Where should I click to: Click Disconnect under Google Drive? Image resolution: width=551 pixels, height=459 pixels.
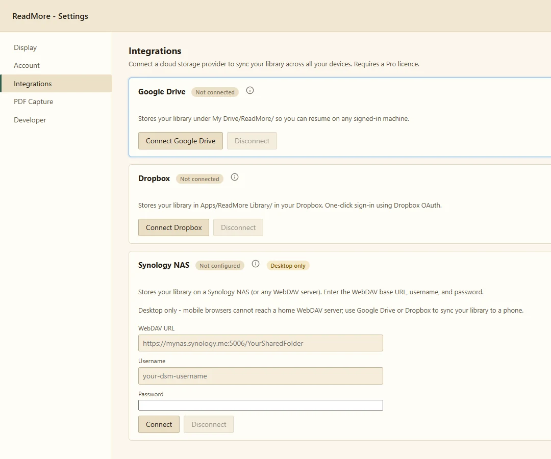pyautogui.click(x=252, y=141)
